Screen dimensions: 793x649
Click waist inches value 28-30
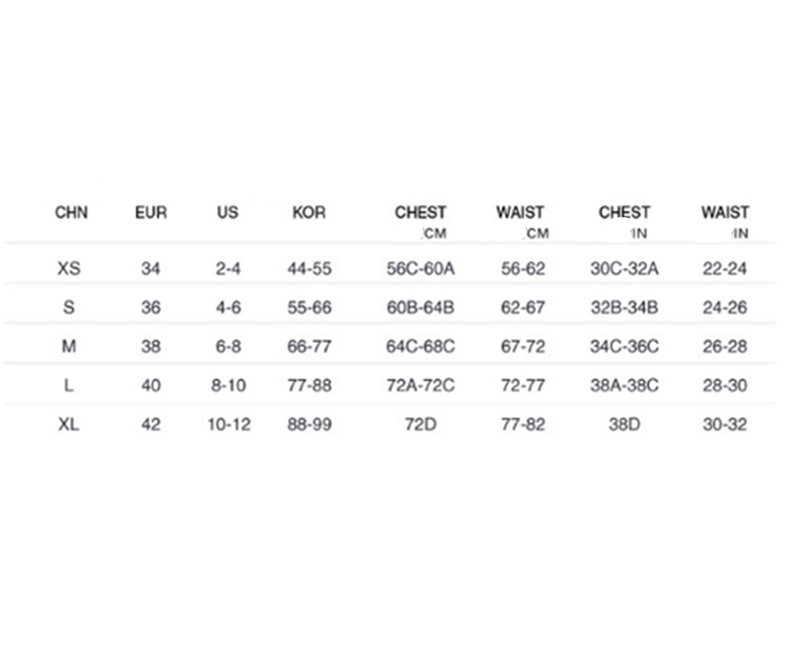pyautogui.click(x=725, y=385)
